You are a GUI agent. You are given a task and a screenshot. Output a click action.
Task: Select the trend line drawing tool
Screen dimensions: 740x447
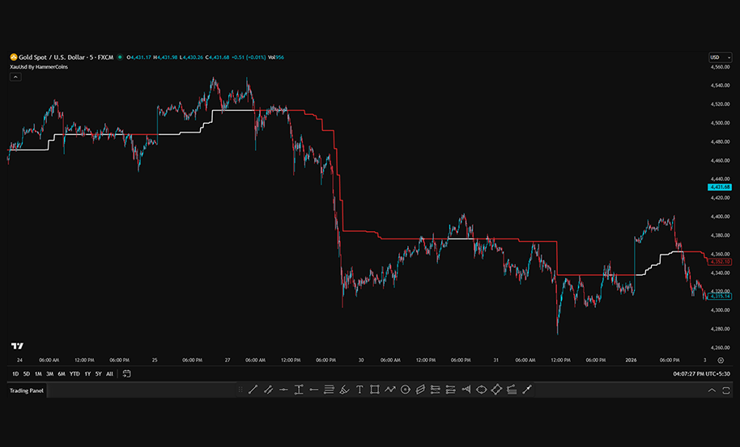(x=253, y=390)
